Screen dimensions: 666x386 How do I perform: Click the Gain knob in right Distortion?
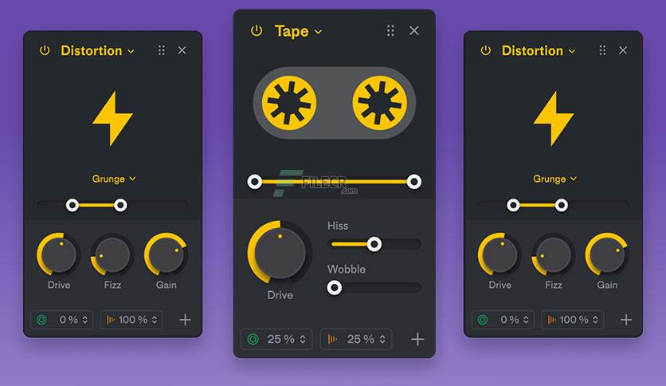[x=607, y=254]
